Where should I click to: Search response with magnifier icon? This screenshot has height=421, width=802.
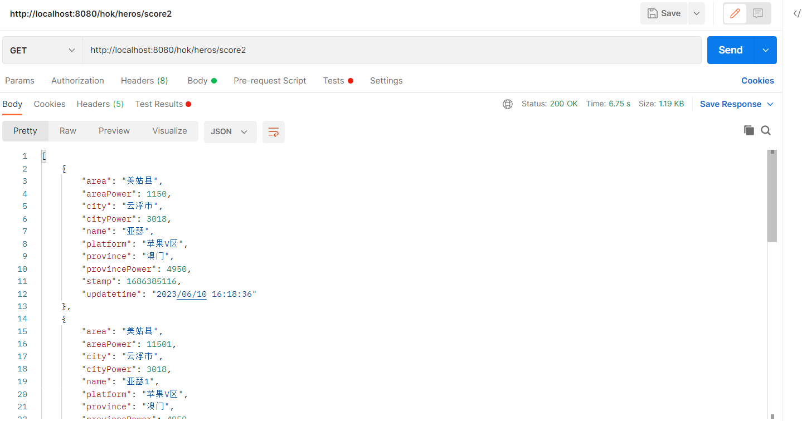pos(766,130)
